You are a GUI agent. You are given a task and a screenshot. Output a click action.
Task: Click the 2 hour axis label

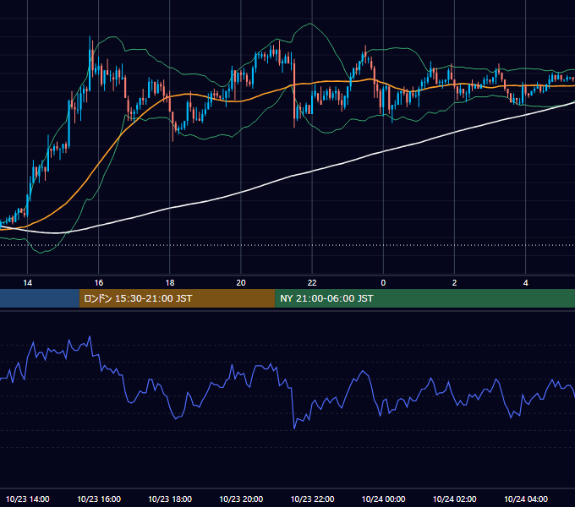pyautogui.click(x=454, y=283)
